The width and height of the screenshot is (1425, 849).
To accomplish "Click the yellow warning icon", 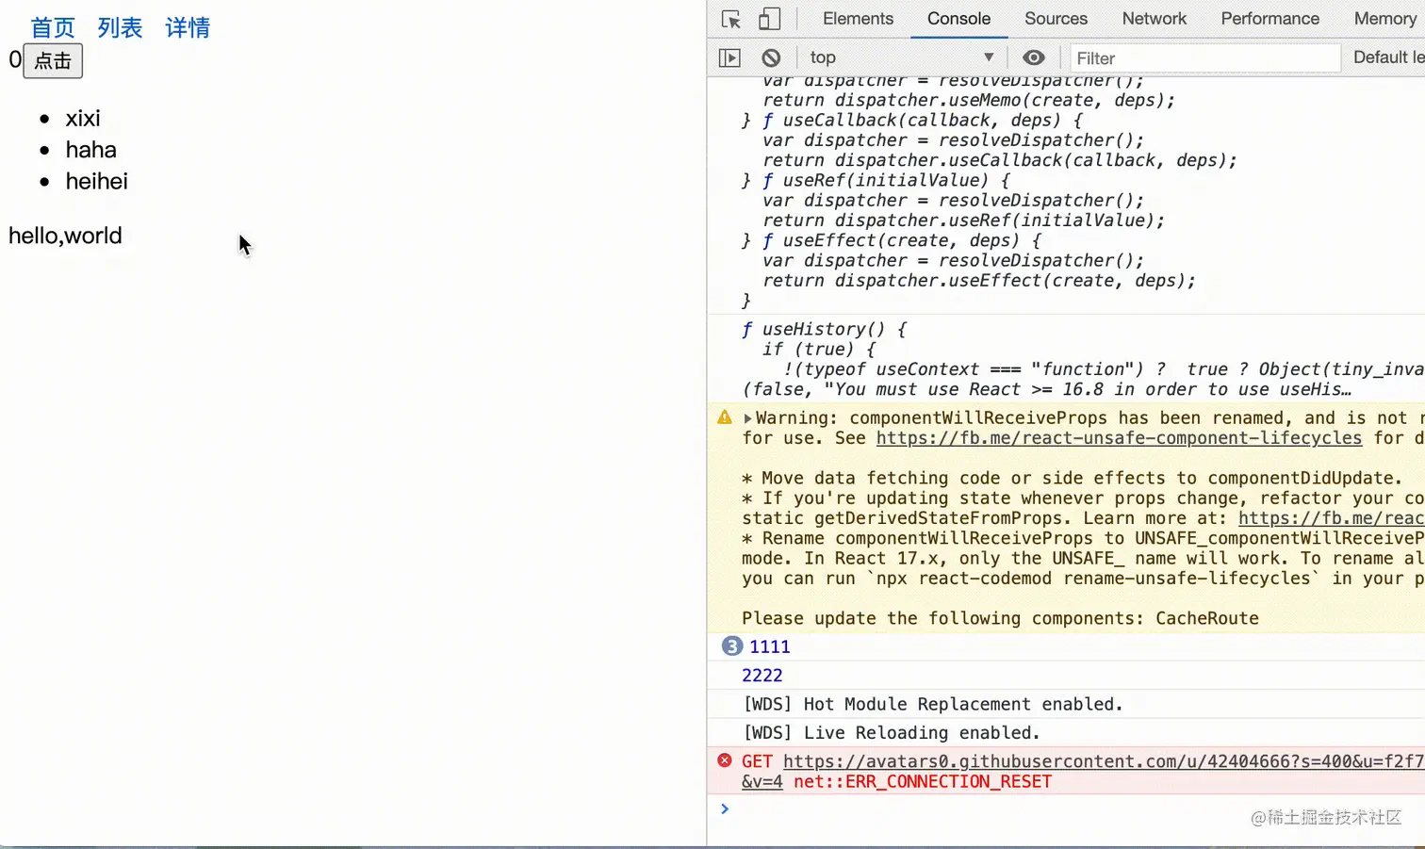I will 725,417.
